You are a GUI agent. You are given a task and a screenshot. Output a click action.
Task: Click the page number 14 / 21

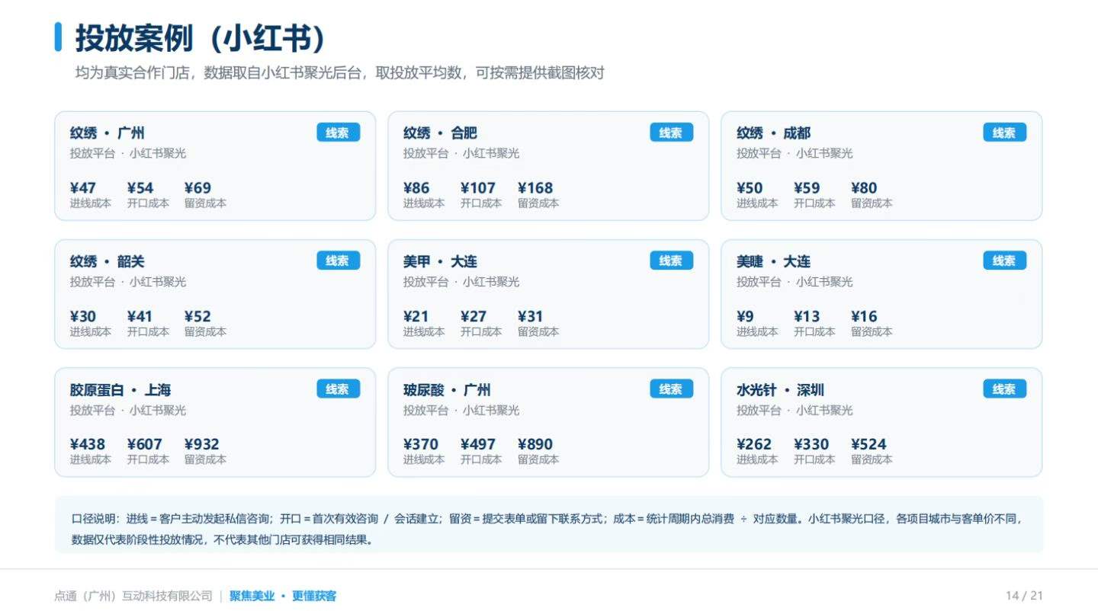(1024, 596)
